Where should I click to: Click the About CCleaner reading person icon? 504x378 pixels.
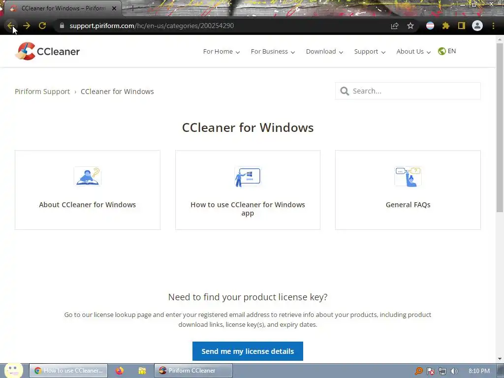pos(88,177)
